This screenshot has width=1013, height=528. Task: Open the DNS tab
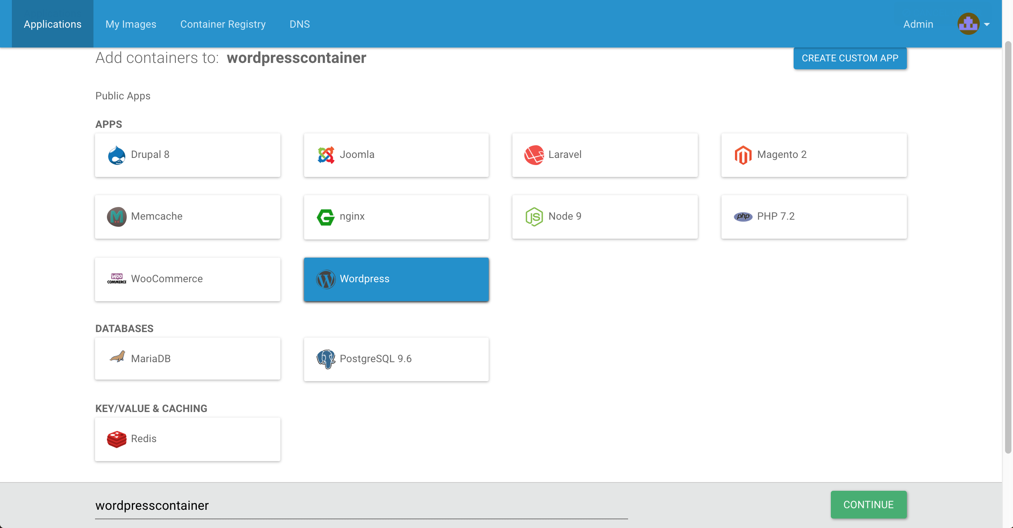click(x=300, y=24)
